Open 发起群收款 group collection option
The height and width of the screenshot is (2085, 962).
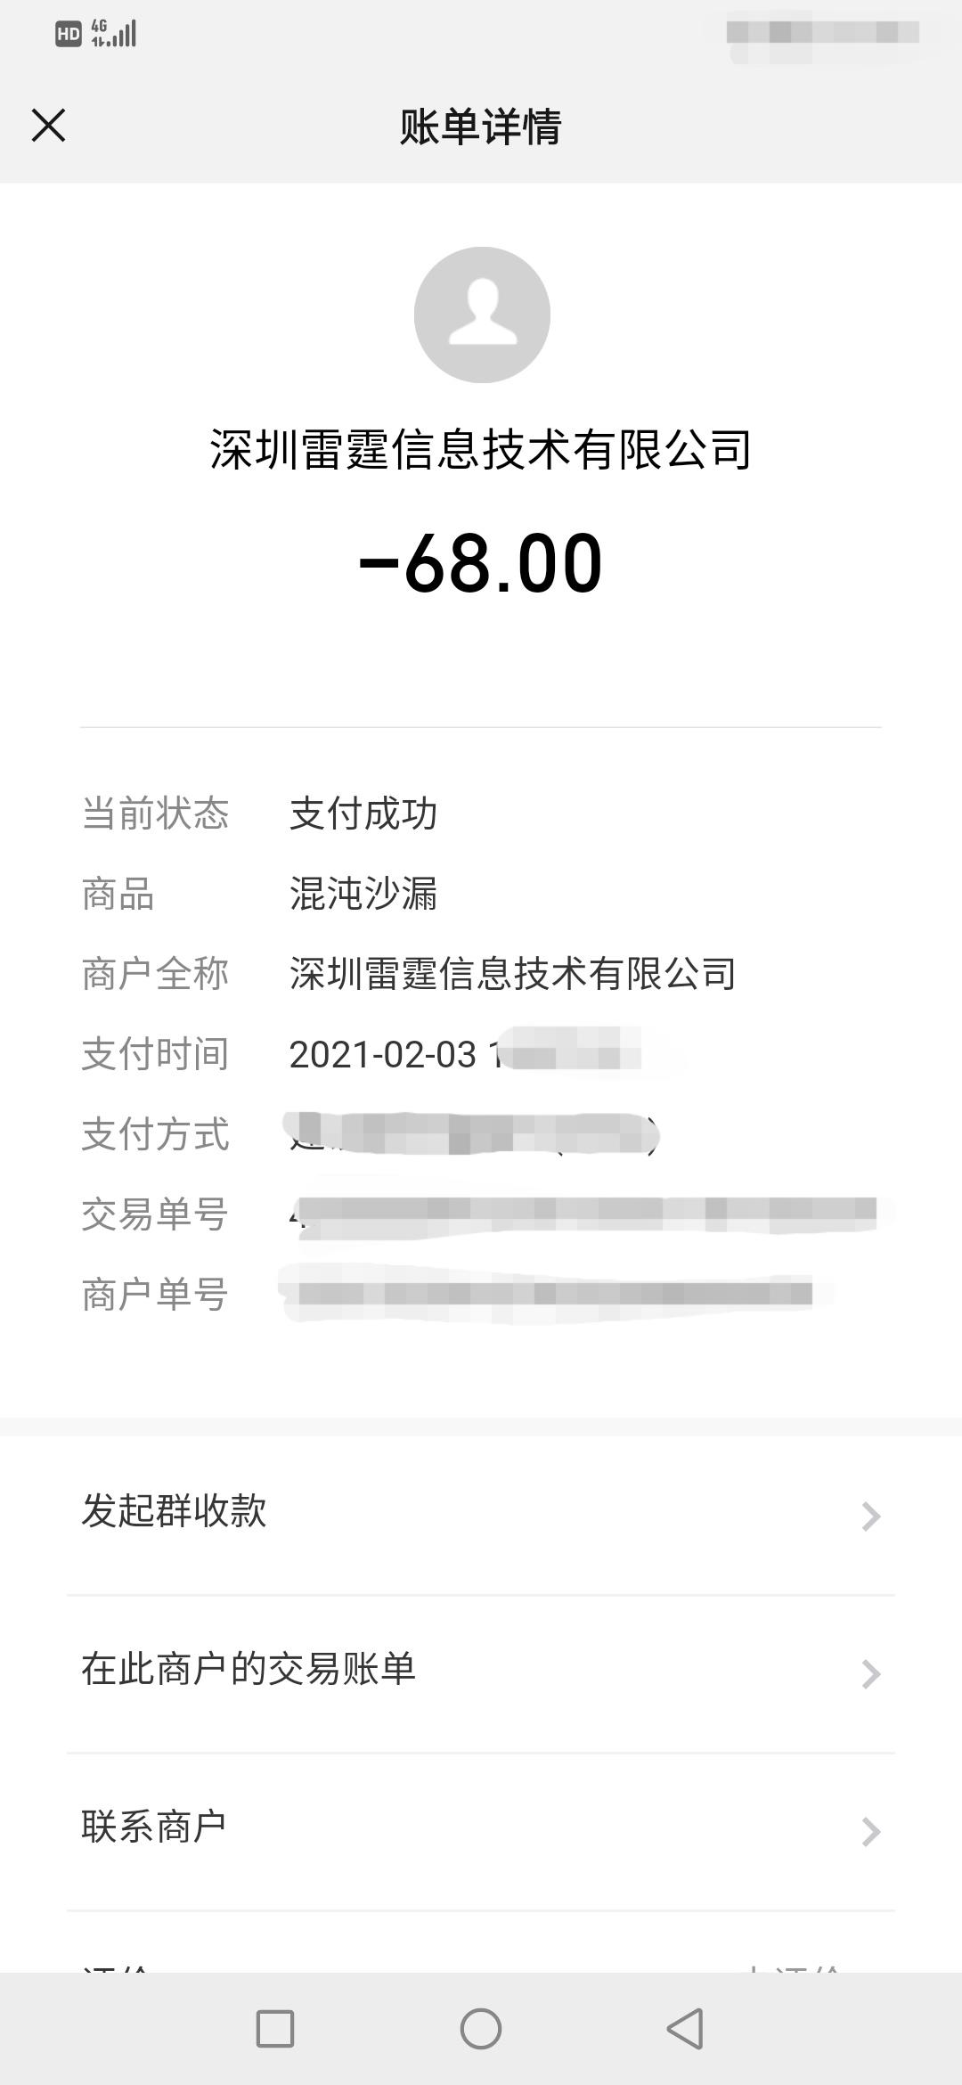(x=481, y=1515)
